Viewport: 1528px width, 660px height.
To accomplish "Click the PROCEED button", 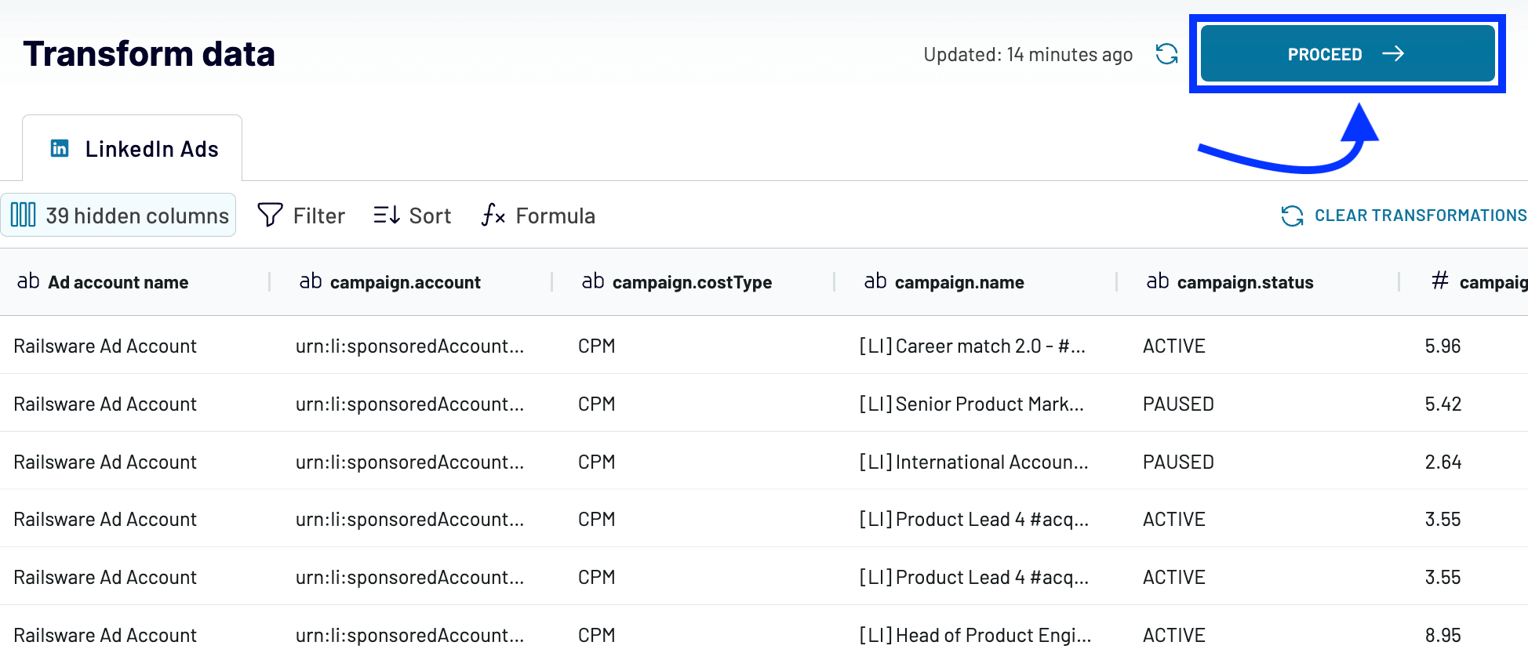I will (x=1348, y=53).
